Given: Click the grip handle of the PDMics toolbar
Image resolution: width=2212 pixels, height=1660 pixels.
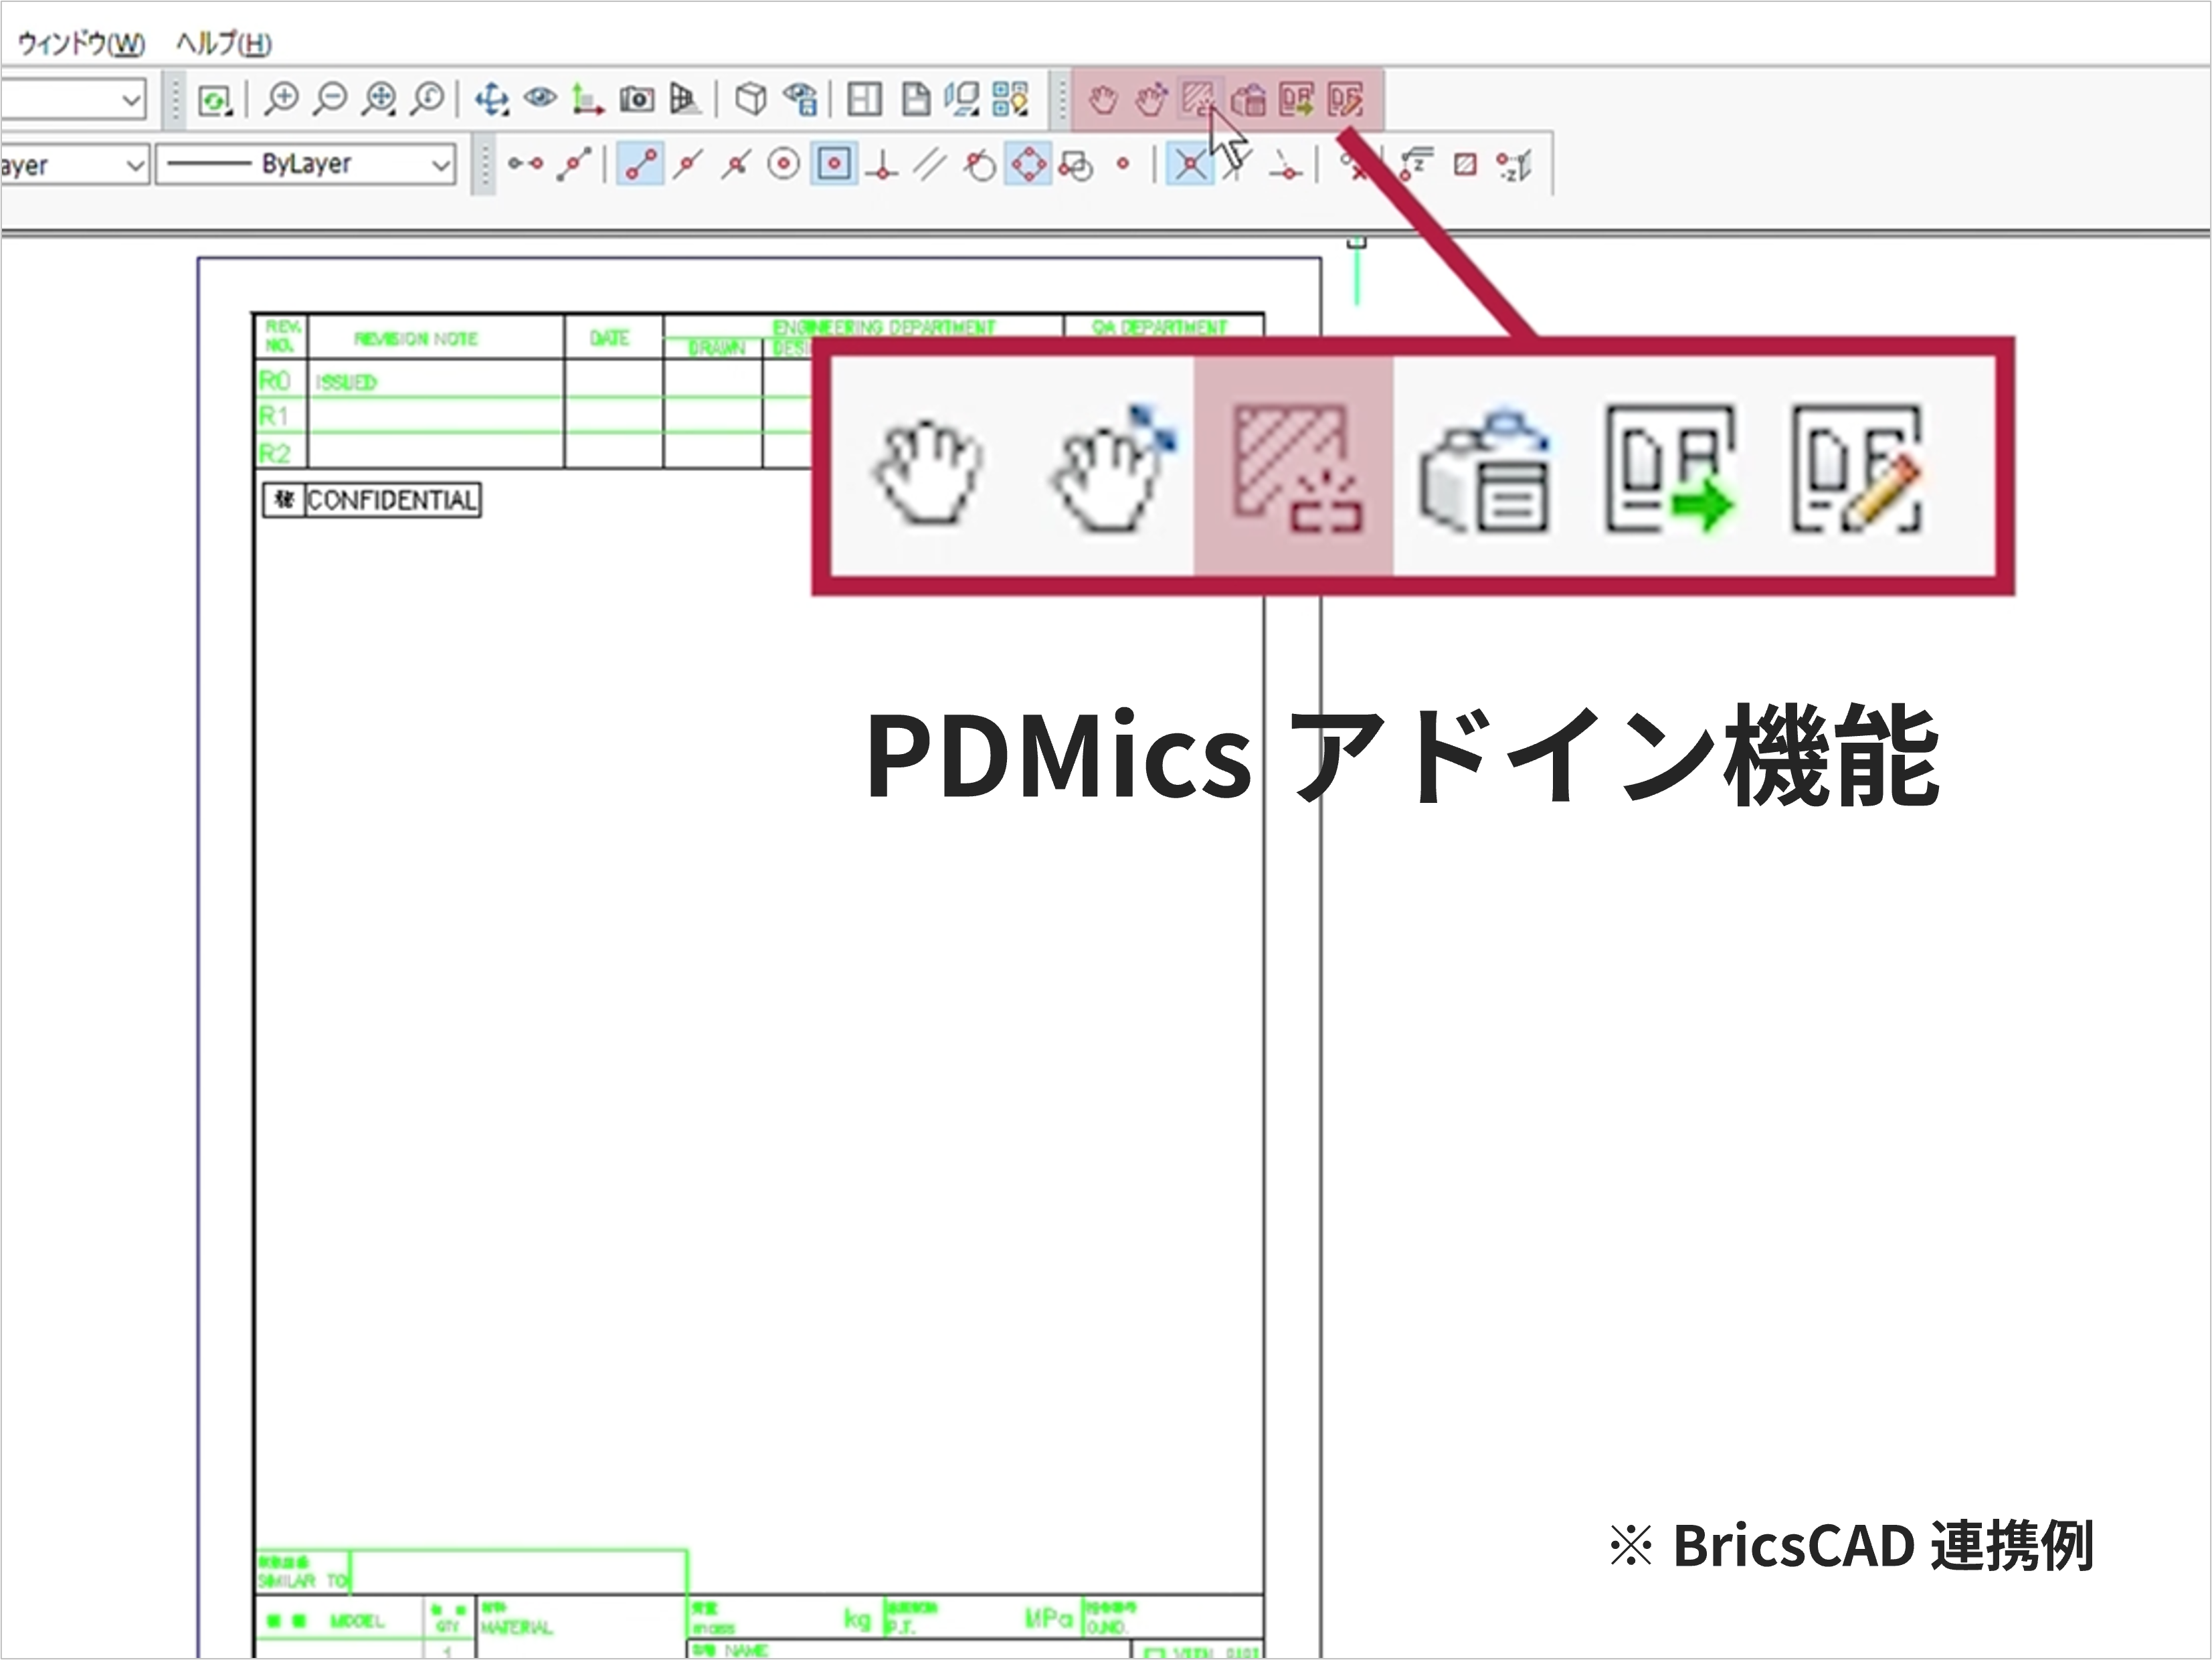Looking at the screenshot, I should (1061, 100).
